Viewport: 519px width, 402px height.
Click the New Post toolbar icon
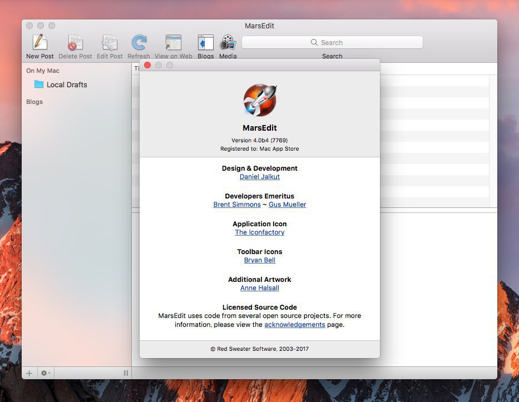pyautogui.click(x=40, y=43)
